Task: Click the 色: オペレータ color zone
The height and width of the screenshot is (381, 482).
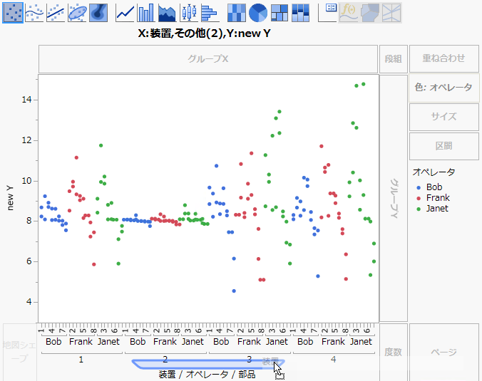Action: point(443,88)
